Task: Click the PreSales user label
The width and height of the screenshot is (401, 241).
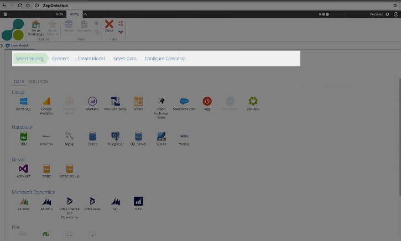Action: point(376,14)
